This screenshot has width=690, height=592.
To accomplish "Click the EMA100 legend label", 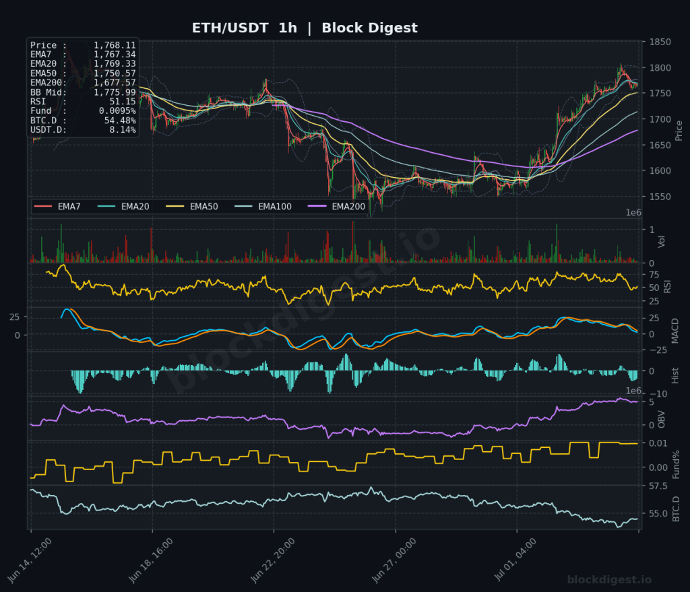I will point(275,207).
